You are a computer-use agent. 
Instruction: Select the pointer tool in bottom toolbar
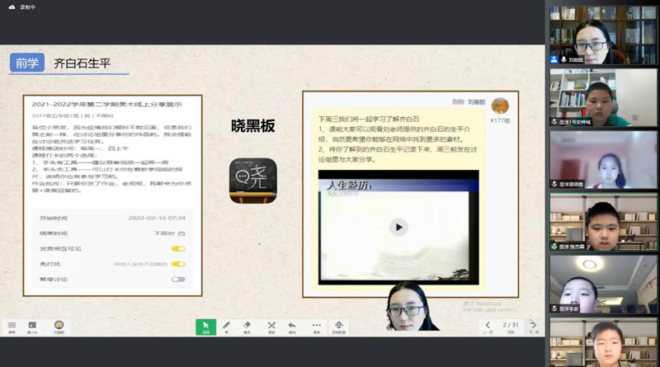(x=205, y=327)
